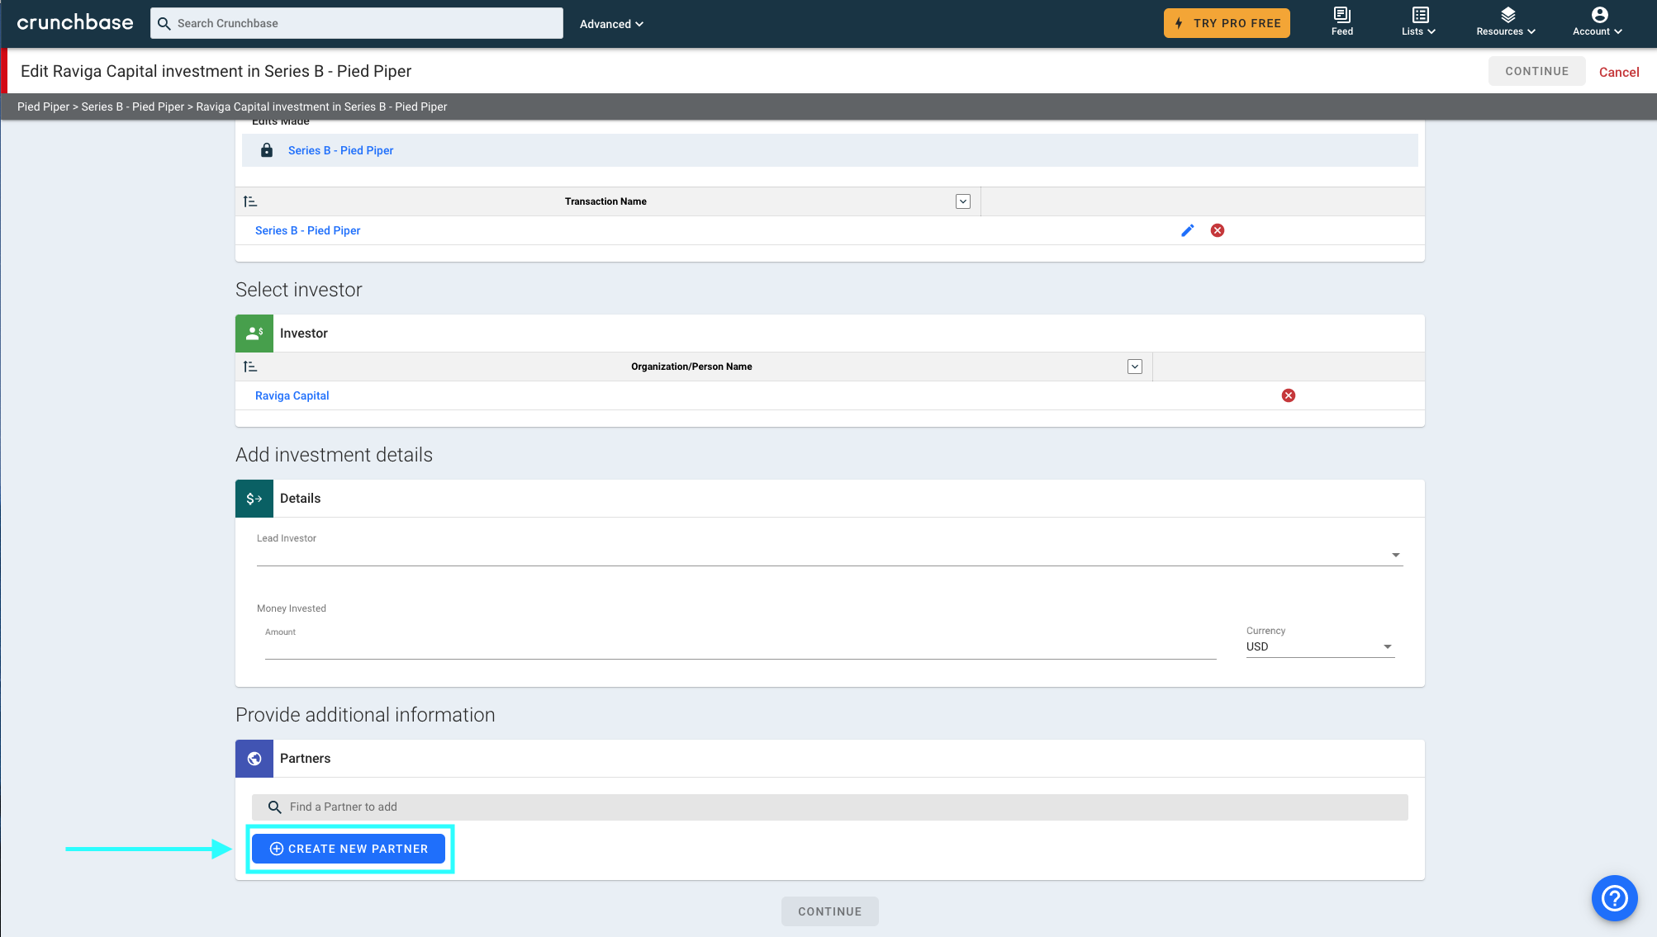The height and width of the screenshot is (937, 1657).
Task: Edit the Series B transaction with pencil icon
Action: coord(1188,230)
